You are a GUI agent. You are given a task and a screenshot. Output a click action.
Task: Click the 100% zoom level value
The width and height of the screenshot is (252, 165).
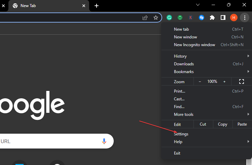212,81
